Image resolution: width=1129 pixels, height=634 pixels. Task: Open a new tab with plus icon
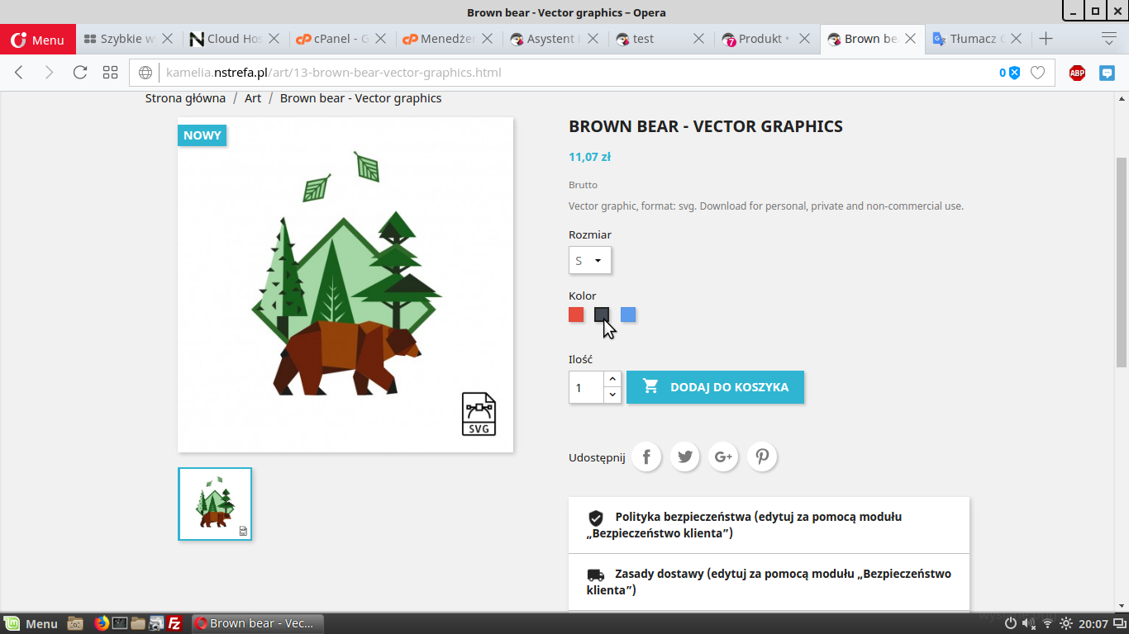(1046, 39)
